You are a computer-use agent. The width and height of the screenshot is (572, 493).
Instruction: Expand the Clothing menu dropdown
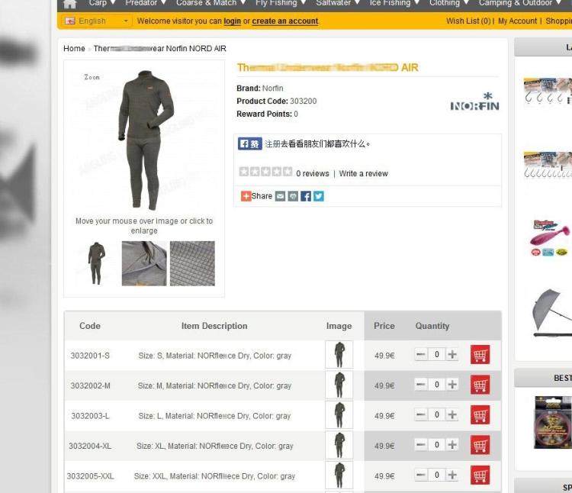(448, 3)
